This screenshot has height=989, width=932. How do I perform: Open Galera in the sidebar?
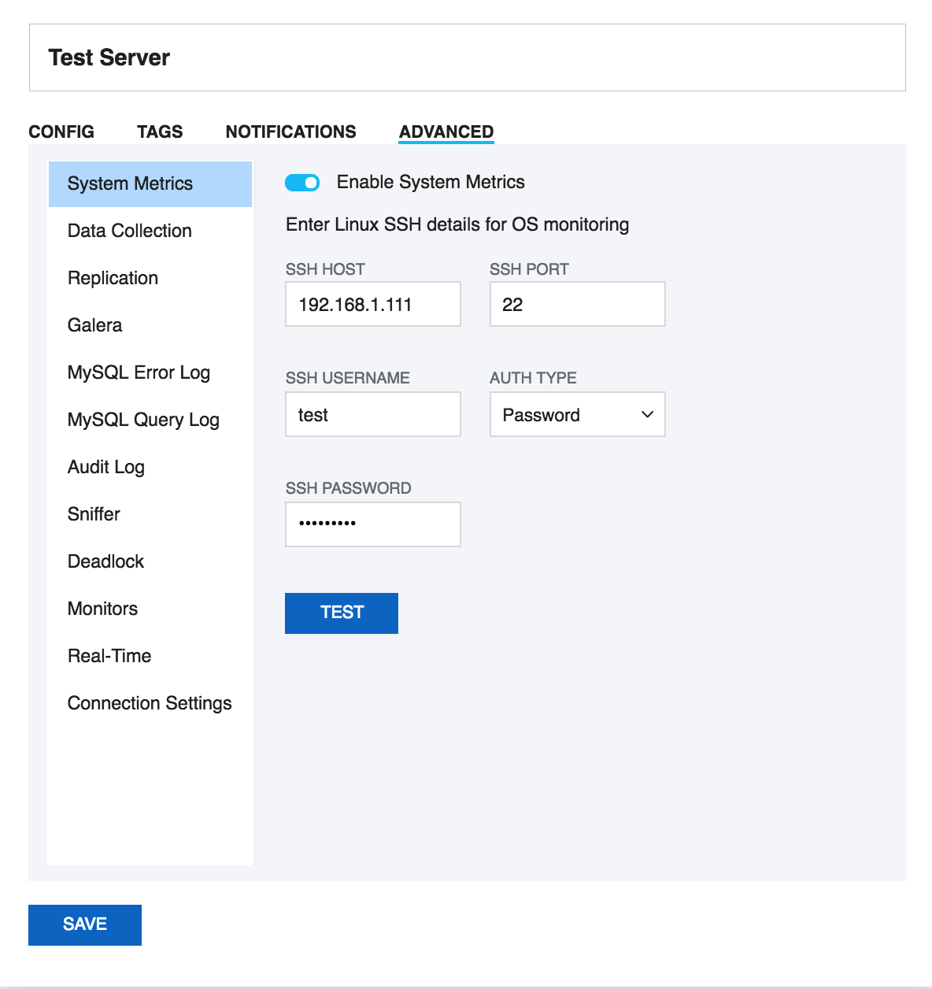tap(94, 325)
